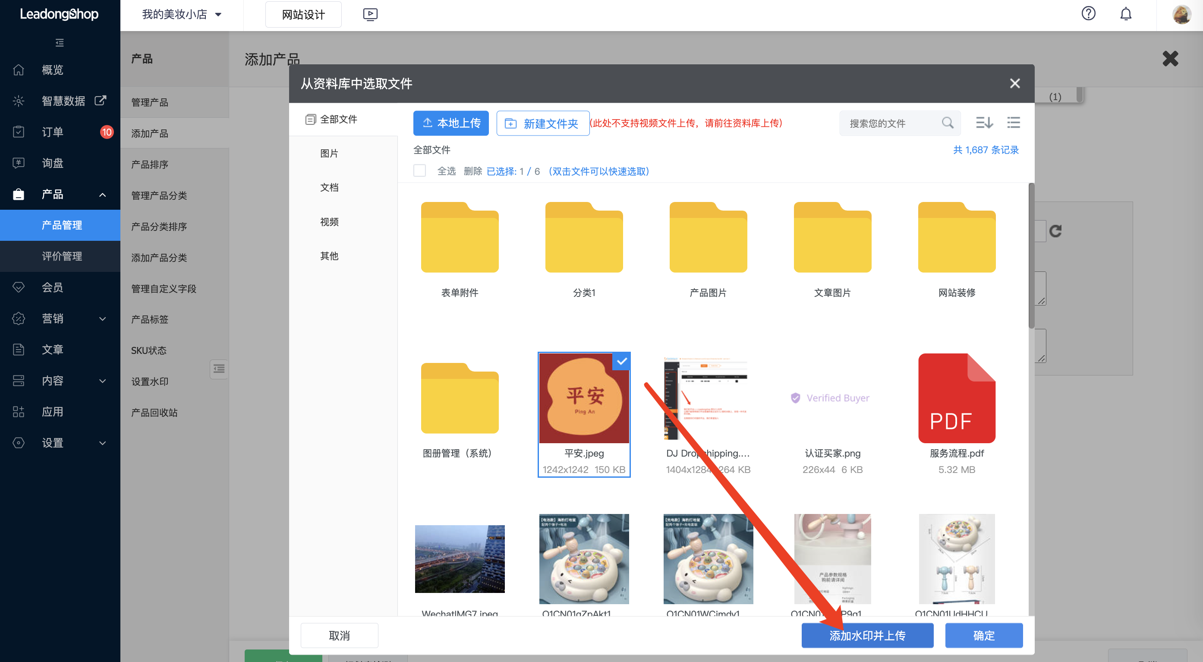Viewport: 1203px width, 662px height.
Task: Collapse the sidebar menu icon
Action: point(59,43)
